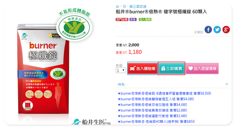The height and width of the screenshot is (129, 236).
Task: Click the green health food certification badge
Action: click(x=74, y=28)
